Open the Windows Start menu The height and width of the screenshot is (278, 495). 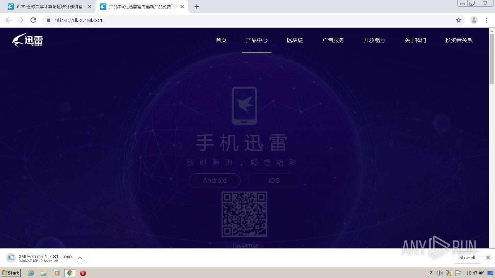pyautogui.click(x=11, y=273)
